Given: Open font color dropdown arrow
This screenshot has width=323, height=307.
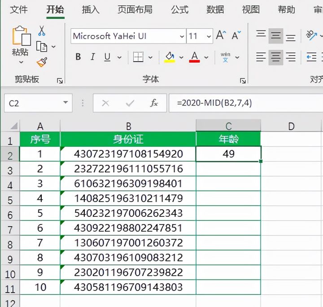Looking at the screenshot, I should [x=206, y=57].
